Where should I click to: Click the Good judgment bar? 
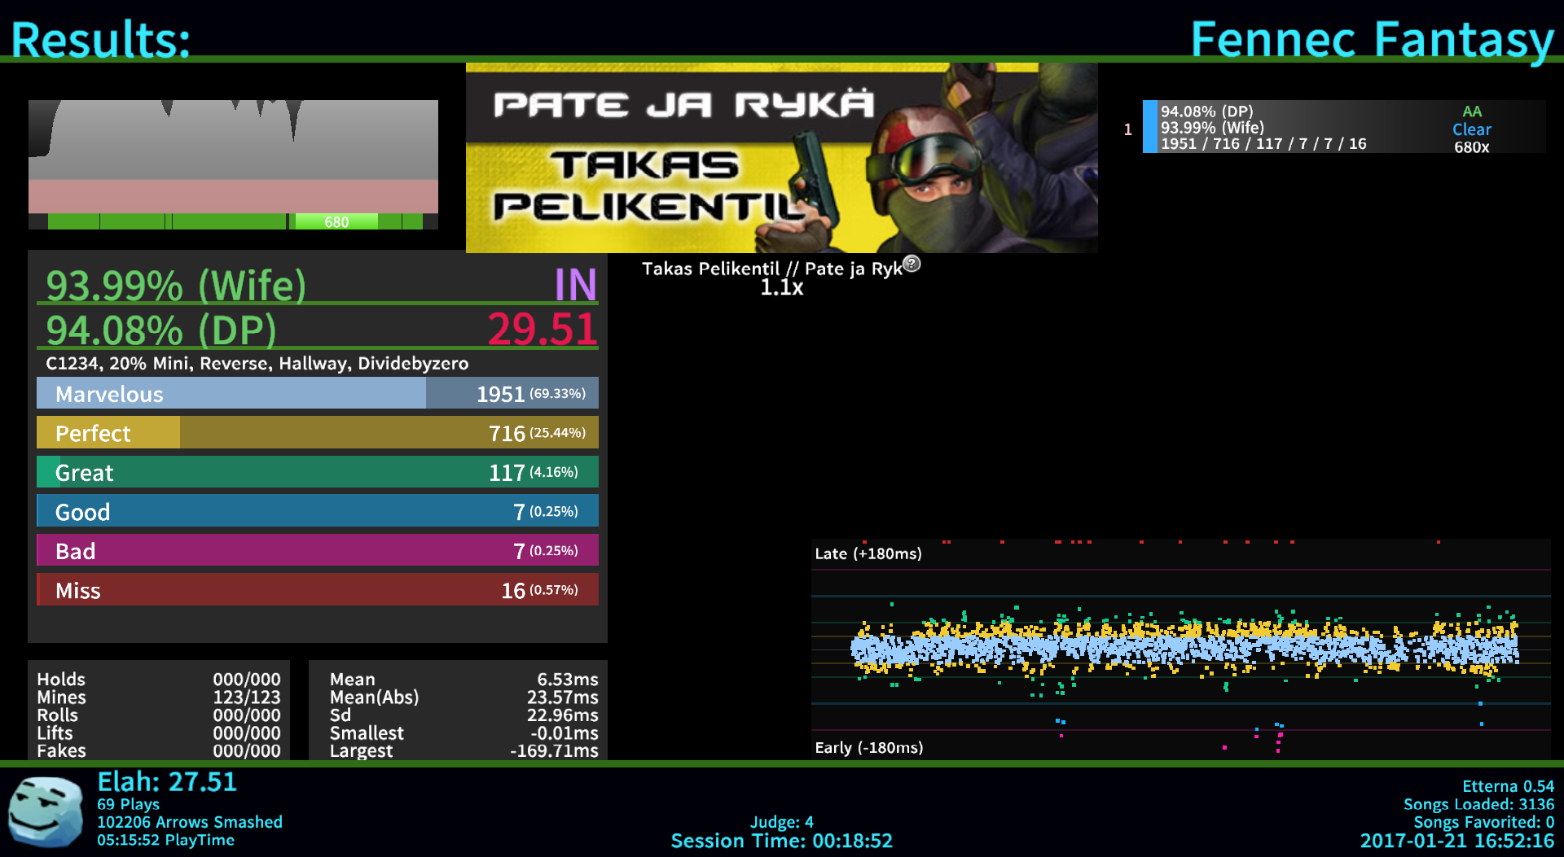(317, 511)
